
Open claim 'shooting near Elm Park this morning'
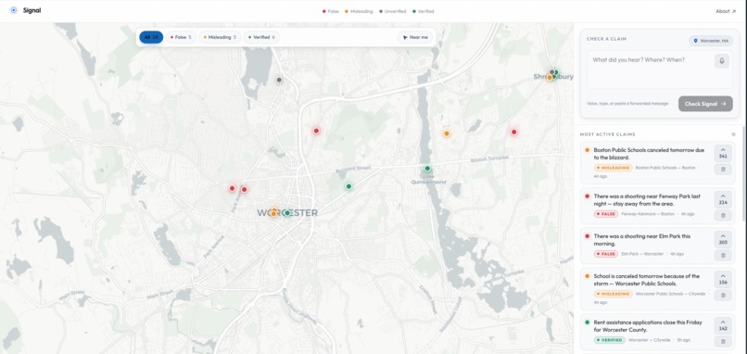point(641,240)
